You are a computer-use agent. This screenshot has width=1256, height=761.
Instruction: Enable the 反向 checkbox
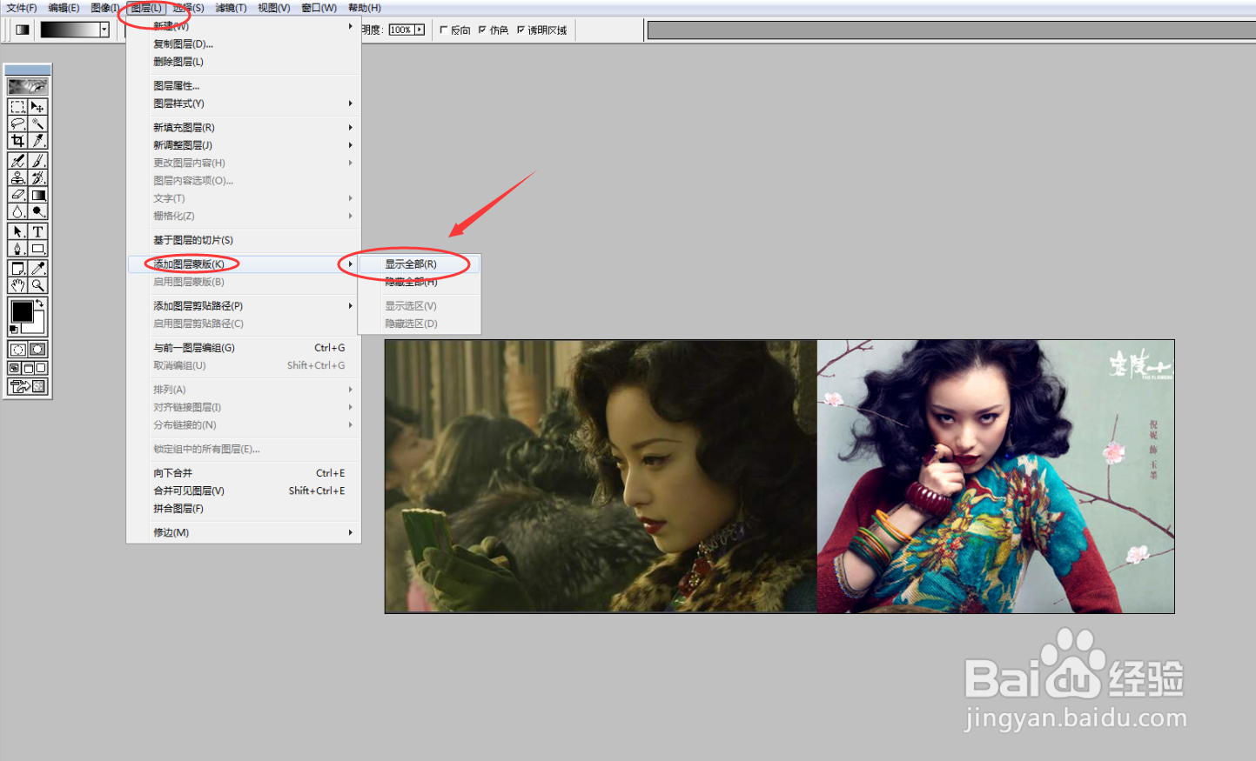pos(444,30)
